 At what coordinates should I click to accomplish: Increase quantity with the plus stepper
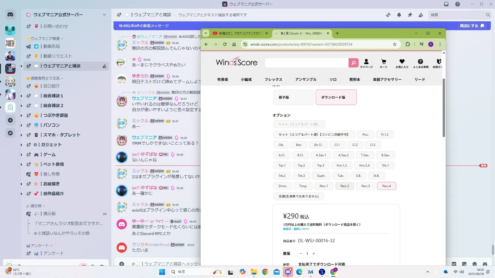[x=314, y=254]
